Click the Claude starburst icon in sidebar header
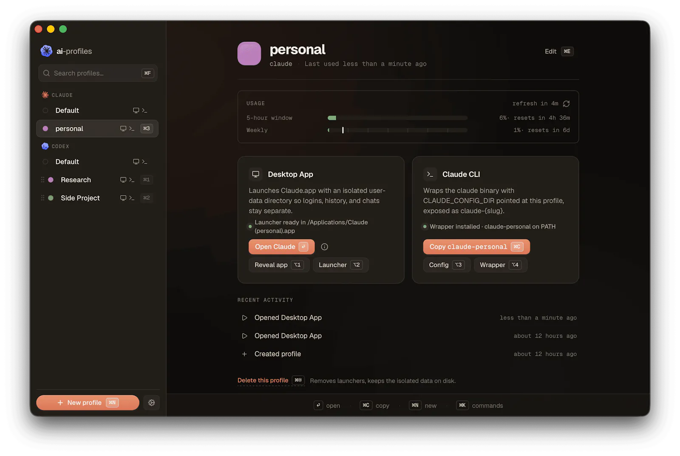The image size is (680, 456). [45, 95]
